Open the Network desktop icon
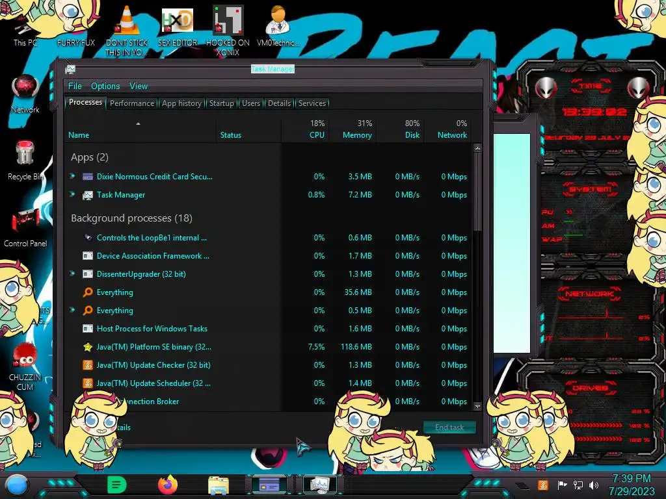 pos(25,94)
